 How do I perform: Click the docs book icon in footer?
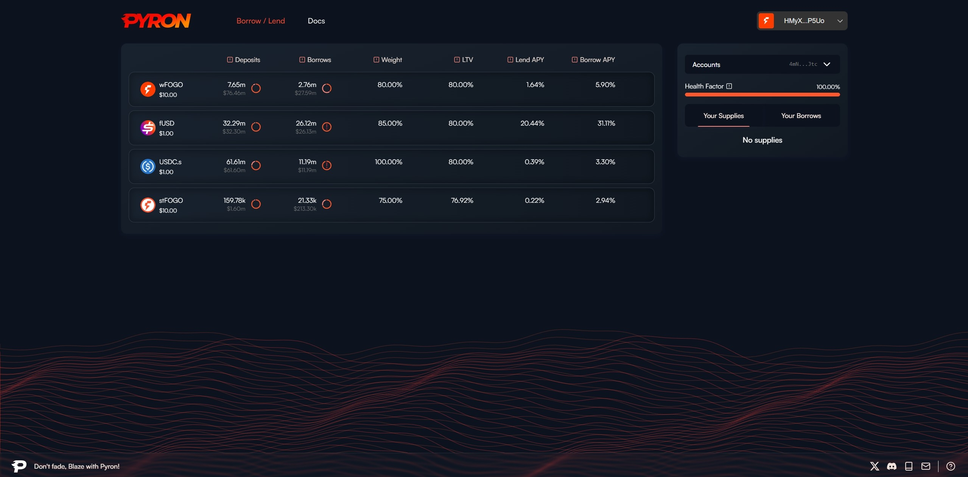click(x=909, y=466)
